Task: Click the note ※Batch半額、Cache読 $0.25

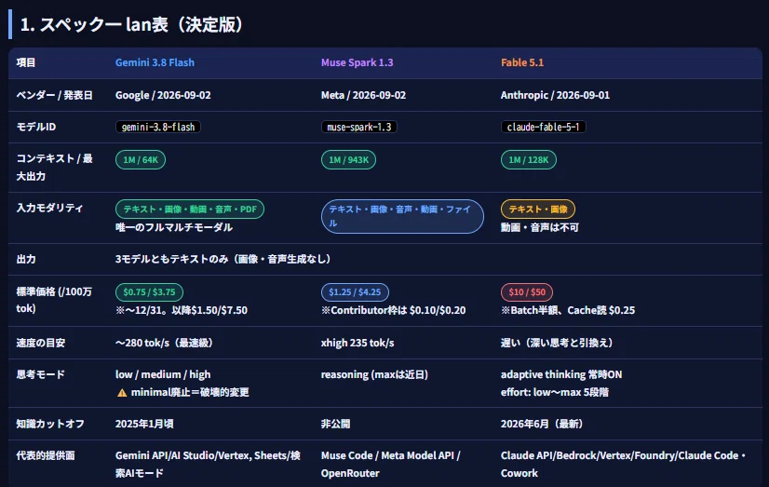Action: point(567,310)
